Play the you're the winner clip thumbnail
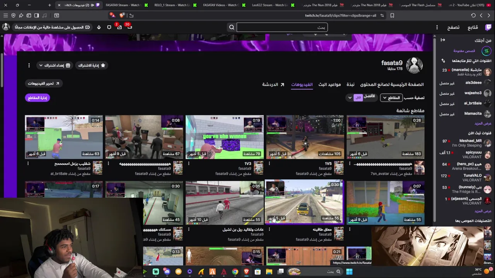The width and height of the screenshot is (495, 278). pos(224,137)
